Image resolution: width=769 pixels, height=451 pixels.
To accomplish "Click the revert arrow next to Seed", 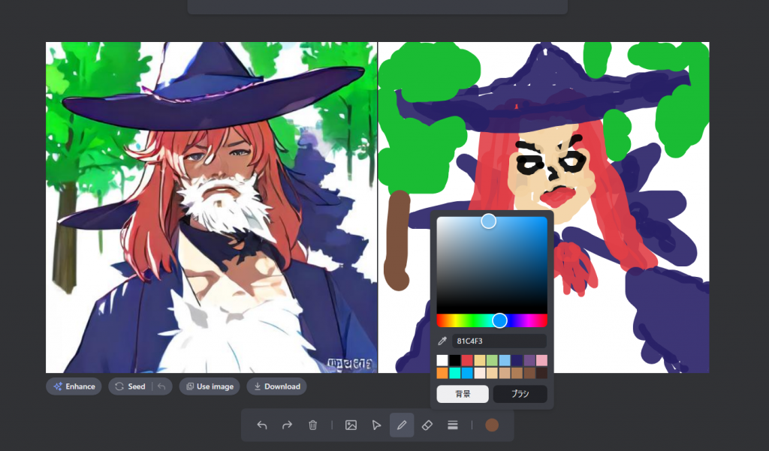I will pyautogui.click(x=161, y=386).
